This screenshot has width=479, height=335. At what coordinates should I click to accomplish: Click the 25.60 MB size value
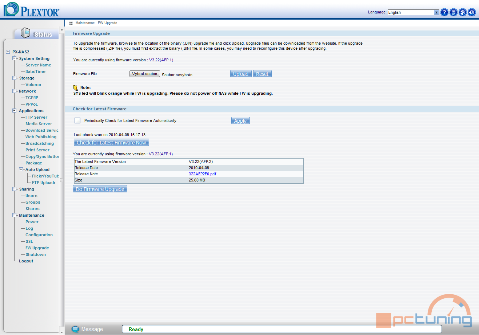(x=197, y=180)
